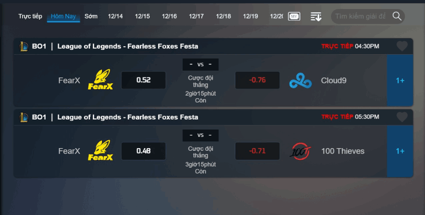Bet on 100 Thieves at odds -0.71

click(257, 151)
